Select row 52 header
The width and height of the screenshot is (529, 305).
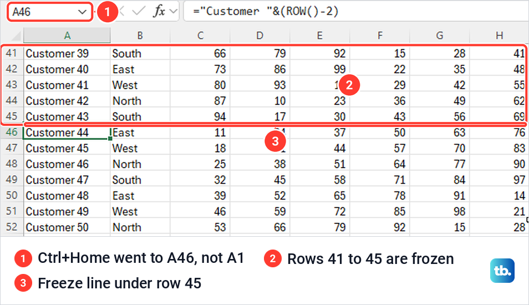(12, 227)
